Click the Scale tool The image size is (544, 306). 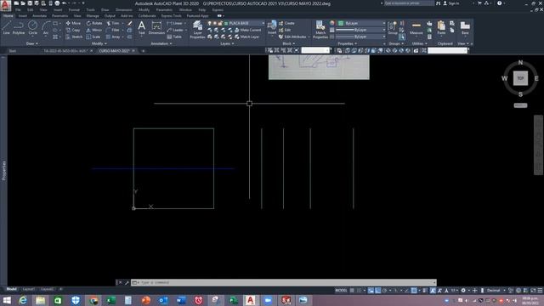coord(93,37)
